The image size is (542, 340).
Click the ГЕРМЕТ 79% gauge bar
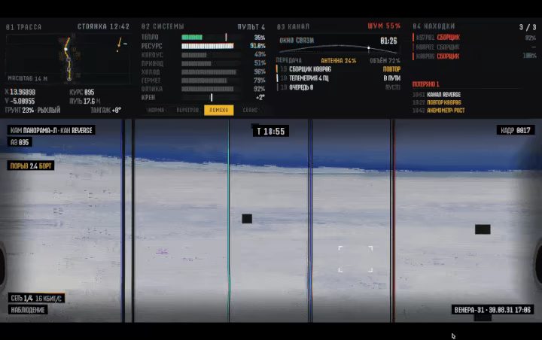[204, 80]
